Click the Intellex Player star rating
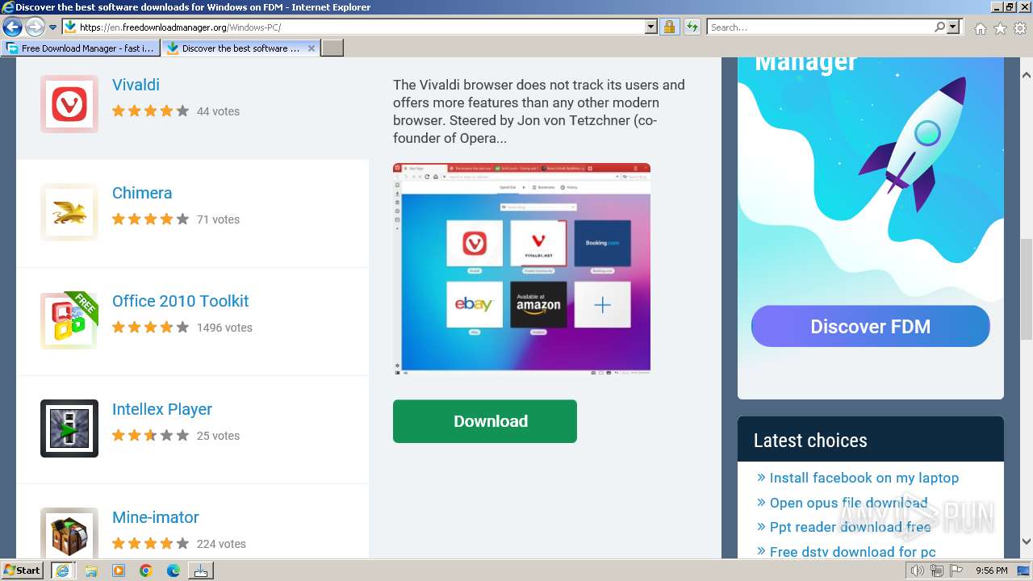Viewport: 1033px width, 581px height. (150, 436)
